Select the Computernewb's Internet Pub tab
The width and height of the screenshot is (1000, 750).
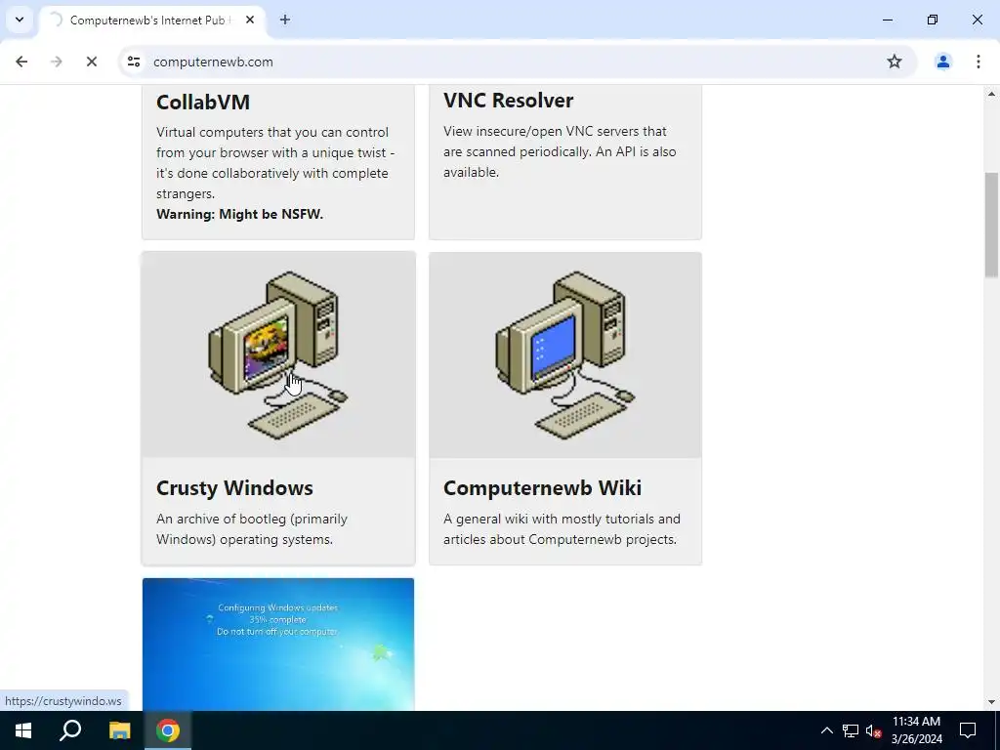pyautogui.click(x=151, y=21)
